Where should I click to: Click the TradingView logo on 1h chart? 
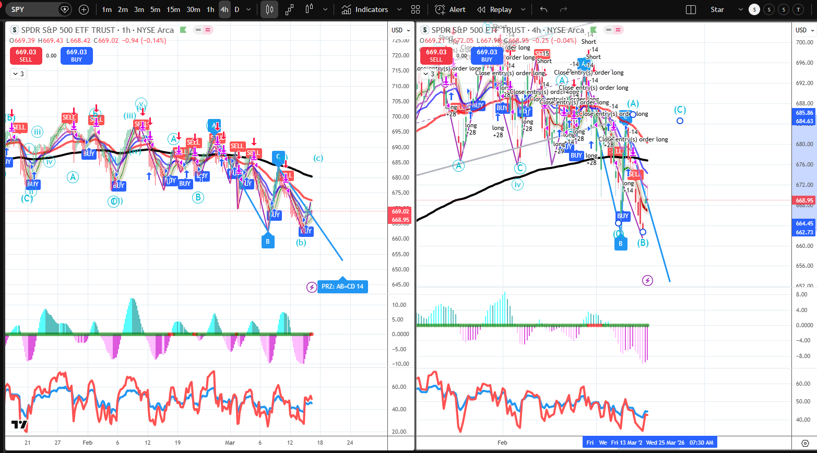coord(19,425)
